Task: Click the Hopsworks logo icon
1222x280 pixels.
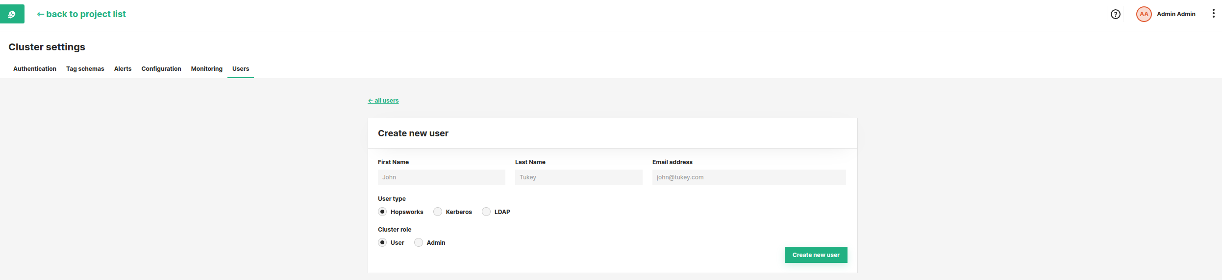Action: (12, 14)
